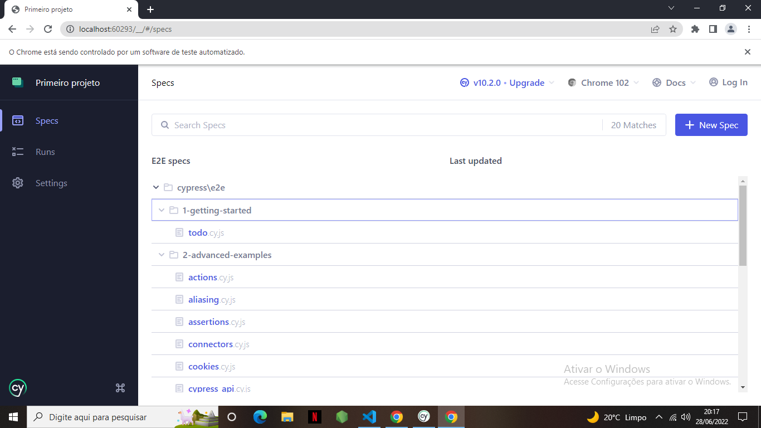Click the E2E specs column header
This screenshot has width=761, height=428.
(x=171, y=160)
